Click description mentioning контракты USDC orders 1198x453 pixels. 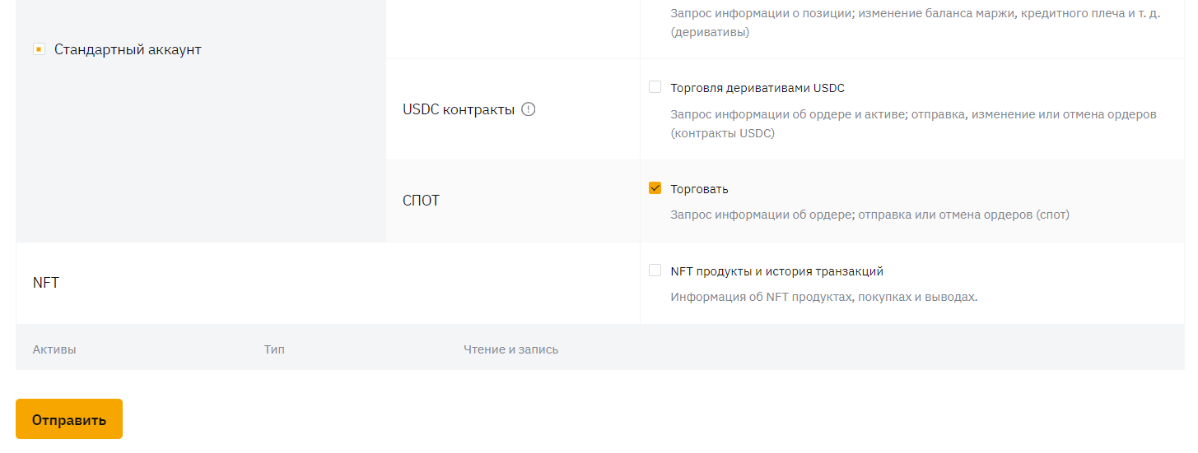pyautogui.click(x=913, y=123)
